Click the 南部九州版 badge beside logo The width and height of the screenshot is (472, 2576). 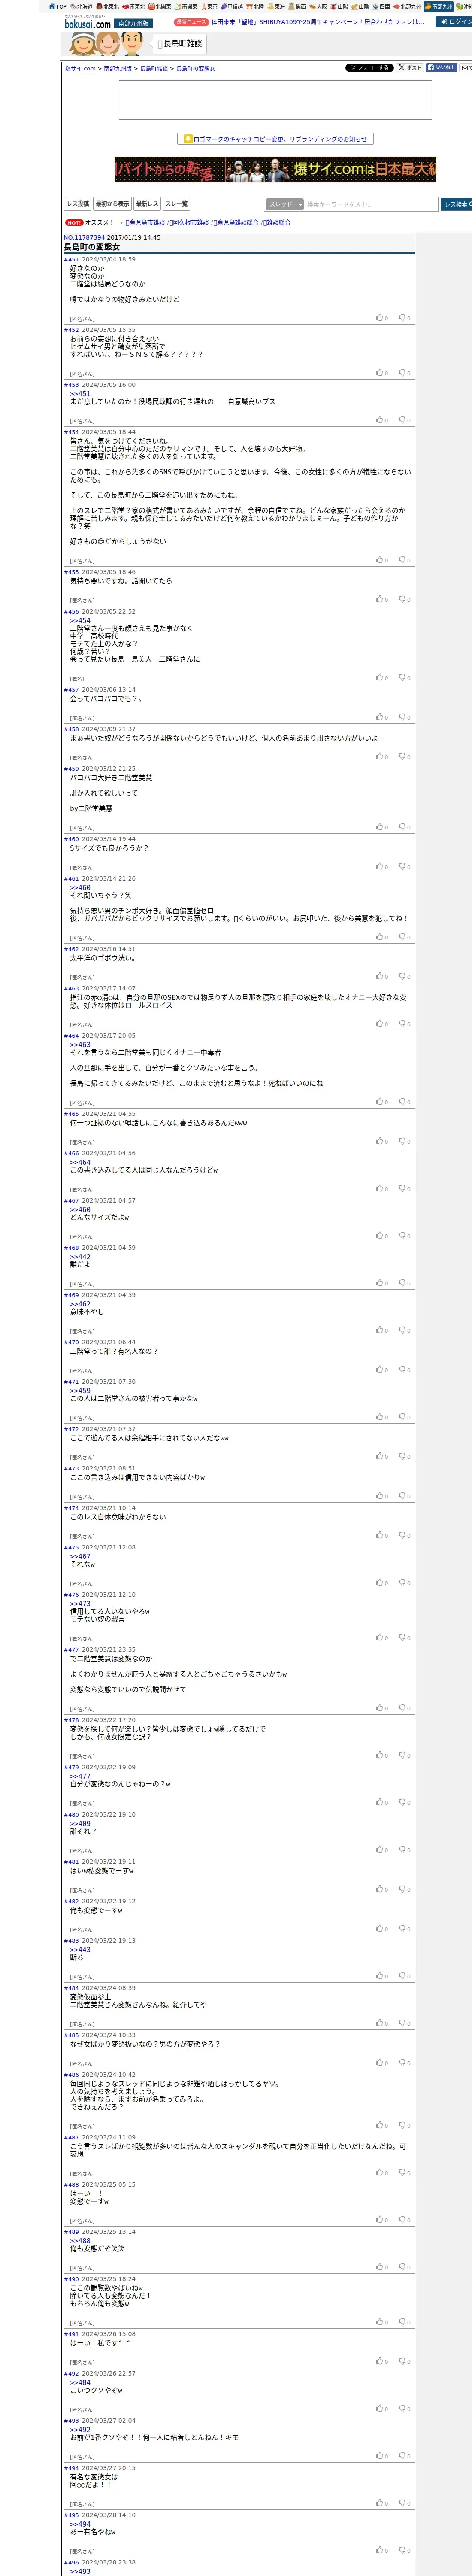click(133, 23)
